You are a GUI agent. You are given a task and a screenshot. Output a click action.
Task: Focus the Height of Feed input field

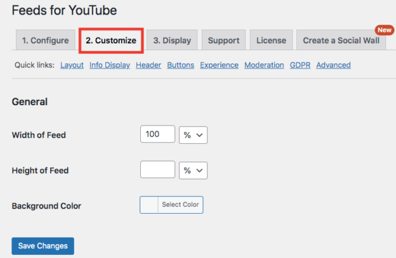click(x=157, y=169)
